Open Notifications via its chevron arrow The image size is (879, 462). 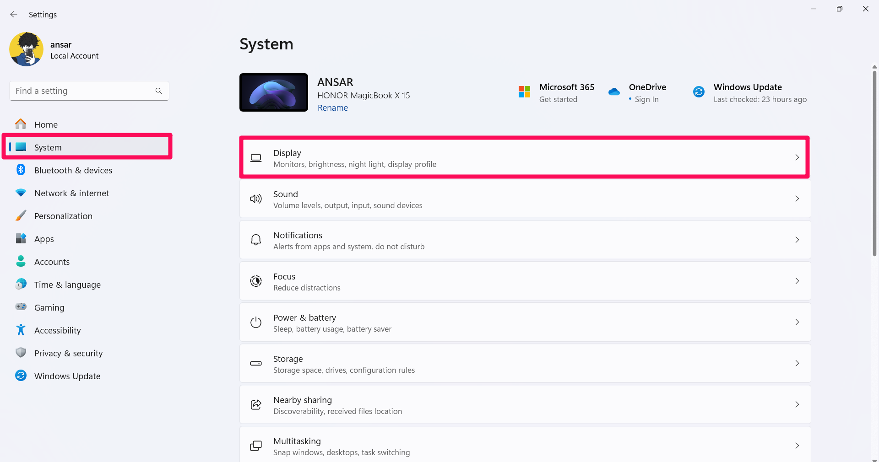pyautogui.click(x=797, y=240)
